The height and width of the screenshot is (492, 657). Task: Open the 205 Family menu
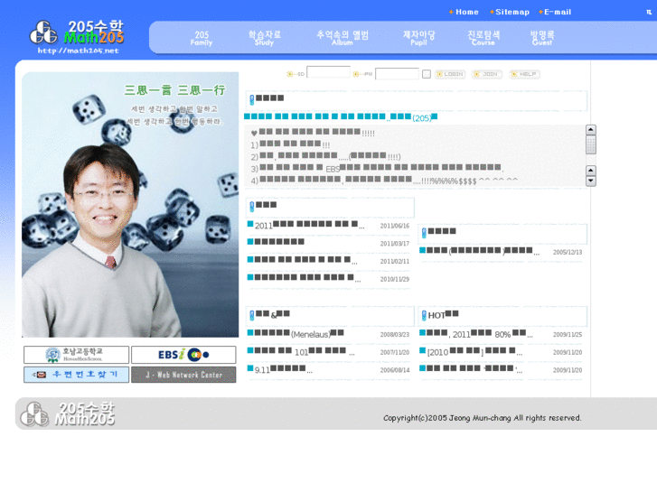click(x=202, y=38)
